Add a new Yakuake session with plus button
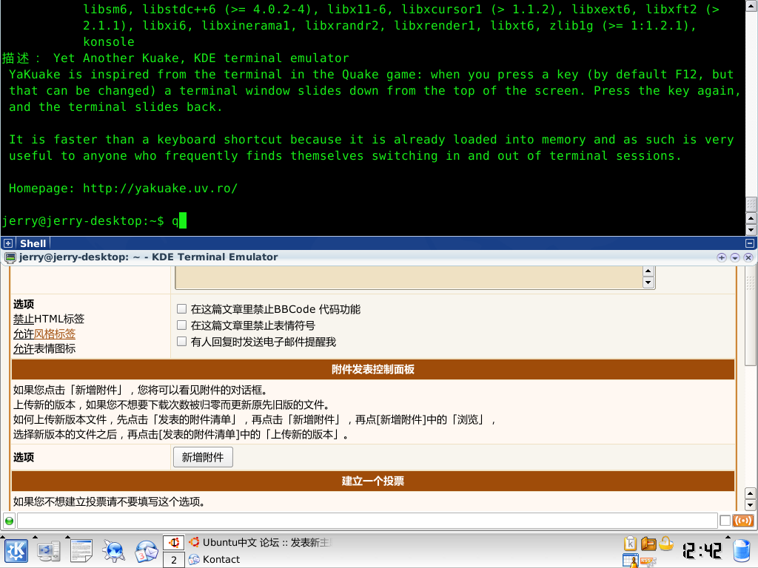The width and height of the screenshot is (758, 568). 8,243
